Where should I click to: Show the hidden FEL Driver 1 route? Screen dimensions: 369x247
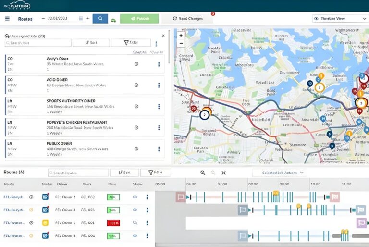coord(135,222)
